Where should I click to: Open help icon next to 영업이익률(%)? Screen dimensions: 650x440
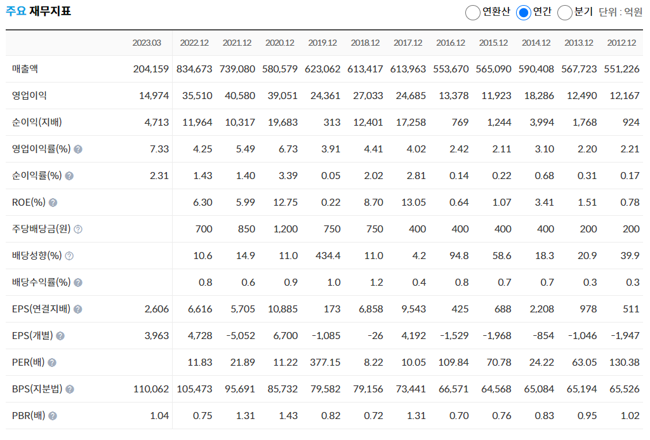(x=78, y=149)
